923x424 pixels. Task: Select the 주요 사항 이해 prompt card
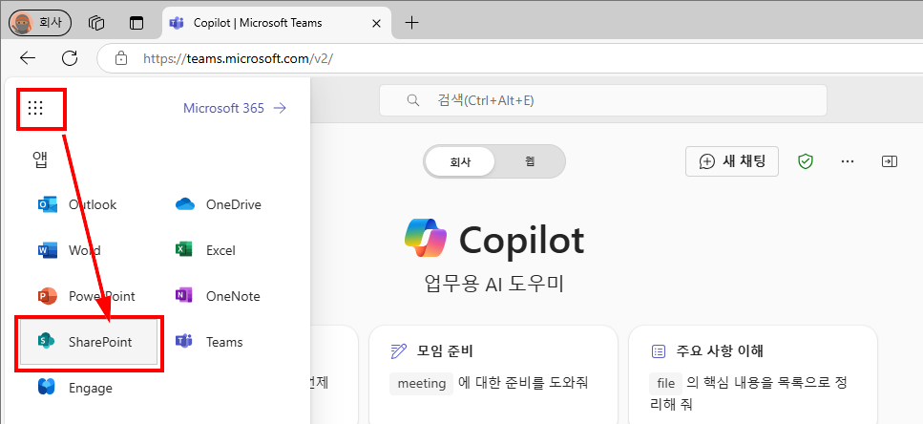pos(753,374)
